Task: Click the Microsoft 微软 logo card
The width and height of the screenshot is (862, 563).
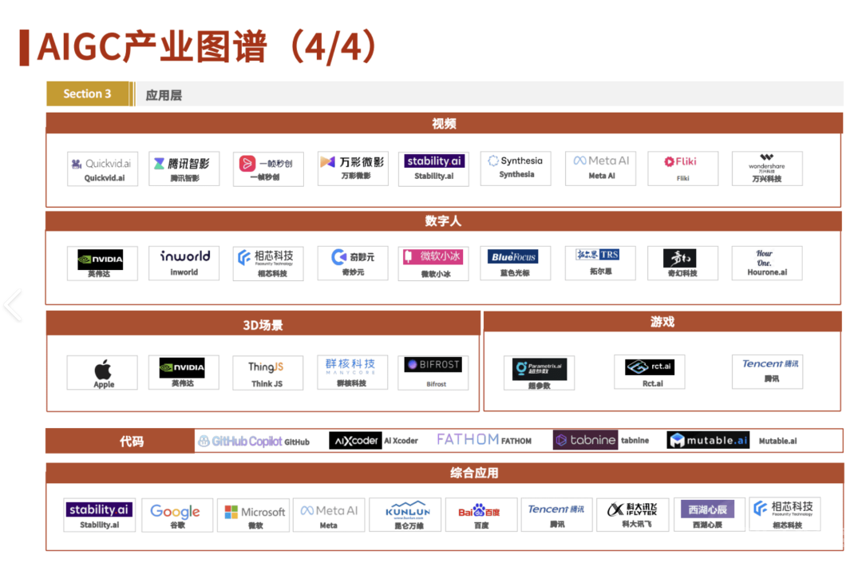Action: [x=254, y=514]
